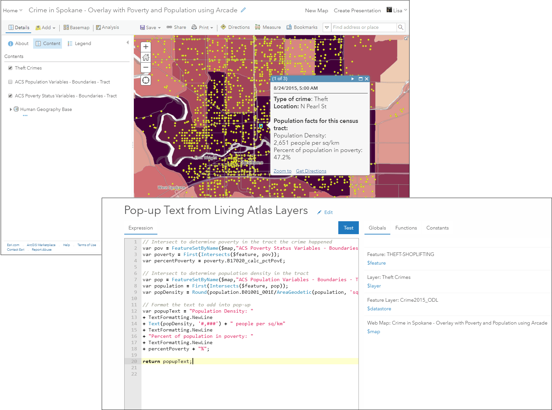Select the Expression tab
This screenshot has height=410, width=552.
coord(140,228)
